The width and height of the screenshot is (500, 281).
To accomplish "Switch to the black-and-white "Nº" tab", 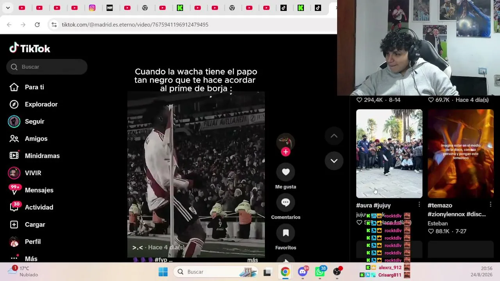I will coord(110,8).
